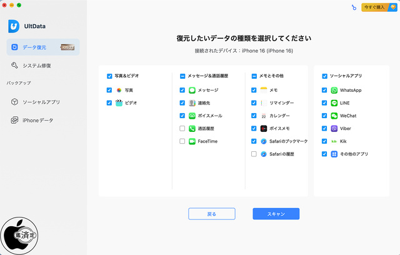Click the blue key registration icon
Screen dimensions: 400x255
354,7
